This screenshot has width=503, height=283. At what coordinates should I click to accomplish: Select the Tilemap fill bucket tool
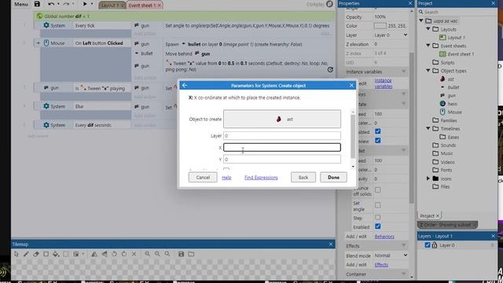point(56,254)
